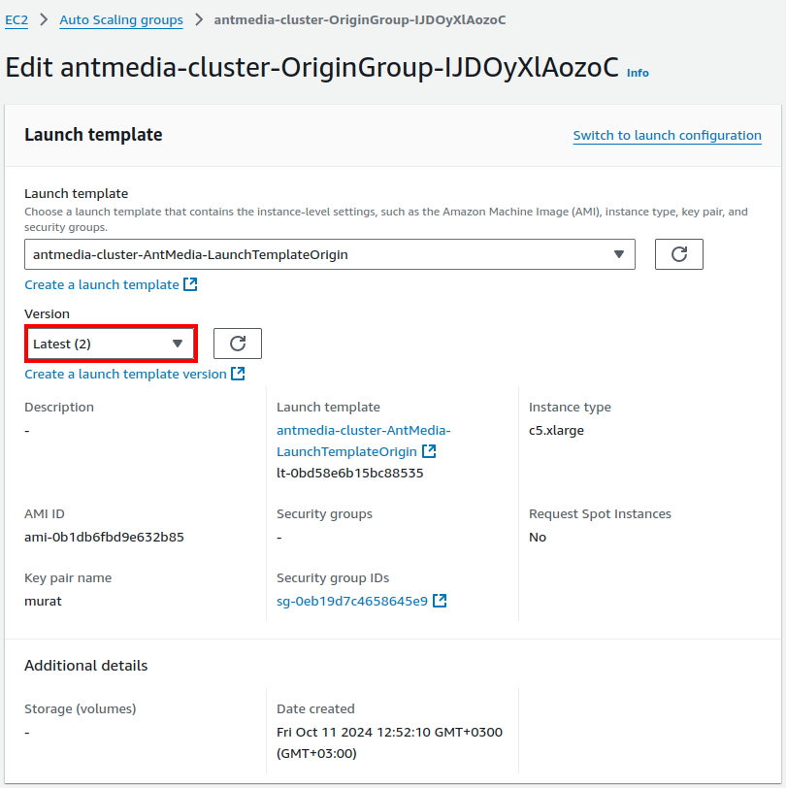This screenshot has height=788, width=786.
Task: Click Create a launch template version link
Action: (x=125, y=374)
